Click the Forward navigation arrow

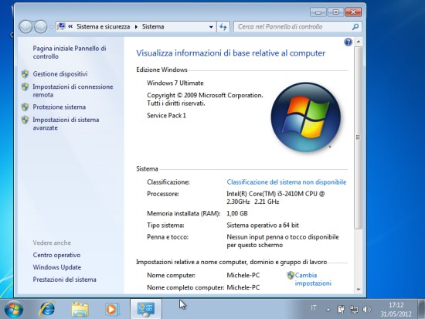click(41, 26)
